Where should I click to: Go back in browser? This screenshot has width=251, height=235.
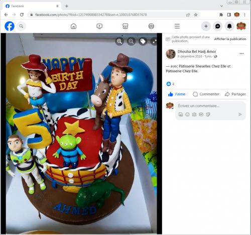pyautogui.click(x=6, y=15)
